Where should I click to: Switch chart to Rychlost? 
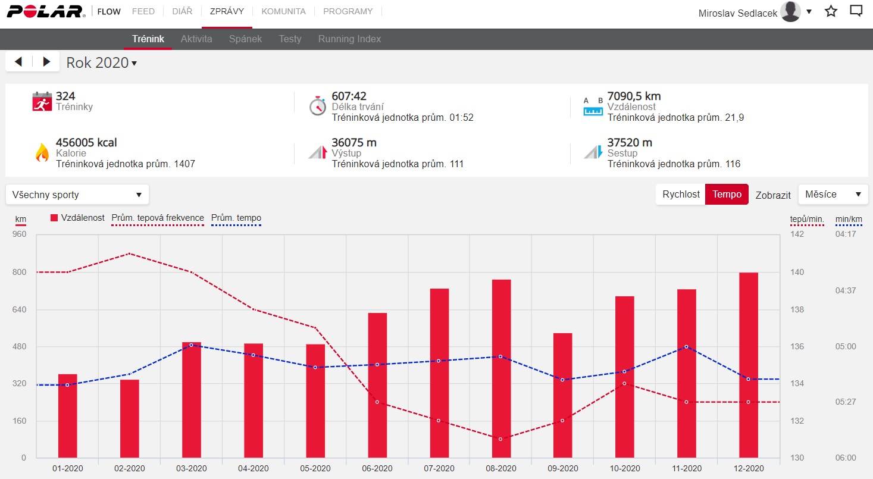[681, 195]
